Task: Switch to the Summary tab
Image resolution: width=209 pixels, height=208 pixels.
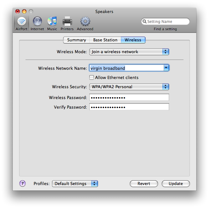Action: point(77,40)
